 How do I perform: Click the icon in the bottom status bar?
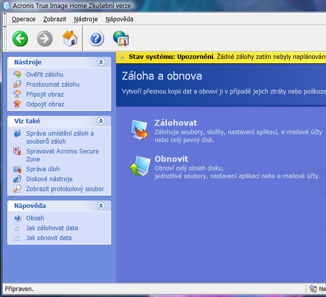[313, 289]
